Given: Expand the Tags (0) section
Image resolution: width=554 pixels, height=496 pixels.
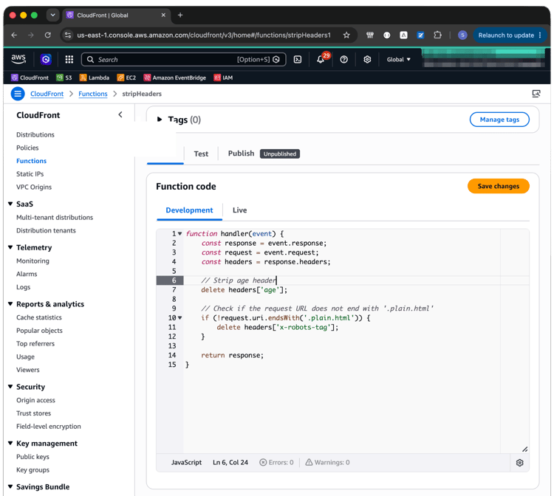Looking at the screenshot, I should pos(160,120).
